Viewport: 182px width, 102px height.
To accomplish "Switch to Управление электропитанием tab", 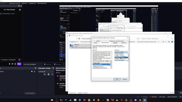I will (x=116, y=41).
